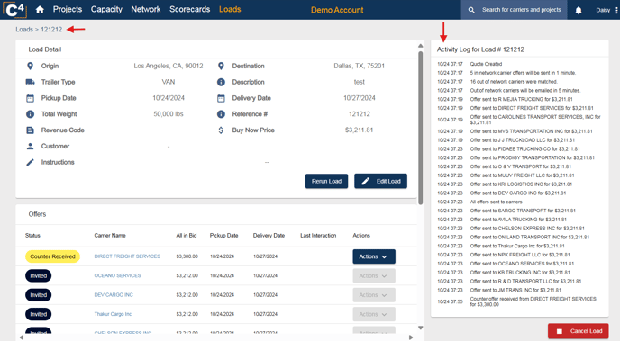The width and height of the screenshot is (620, 341).
Task: Click the Daisy user name
Action: [603, 10]
